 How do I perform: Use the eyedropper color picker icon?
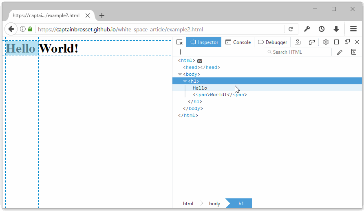[x=340, y=52]
